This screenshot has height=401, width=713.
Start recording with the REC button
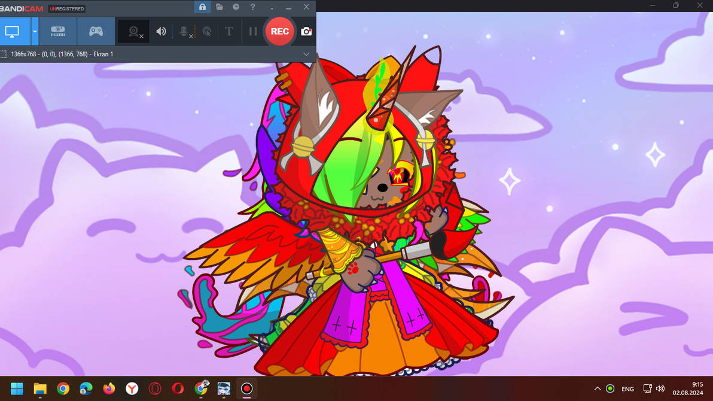click(x=280, y=31)
